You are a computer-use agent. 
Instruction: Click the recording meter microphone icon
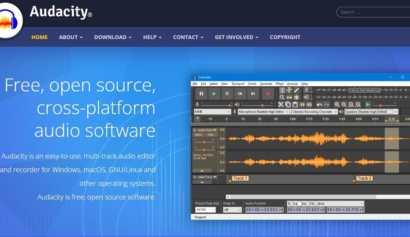(306, 90)
